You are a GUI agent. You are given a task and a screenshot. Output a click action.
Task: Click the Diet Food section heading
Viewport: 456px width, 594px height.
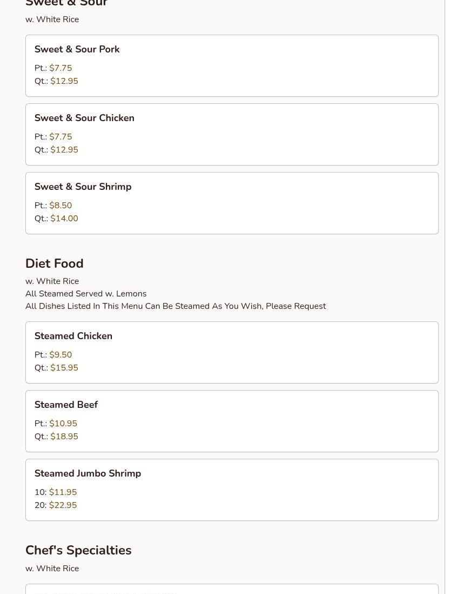pos(55,263)
